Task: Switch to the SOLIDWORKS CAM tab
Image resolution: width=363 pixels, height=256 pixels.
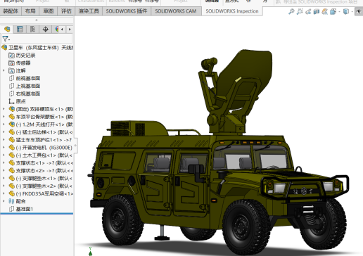Action: point(176,11)
